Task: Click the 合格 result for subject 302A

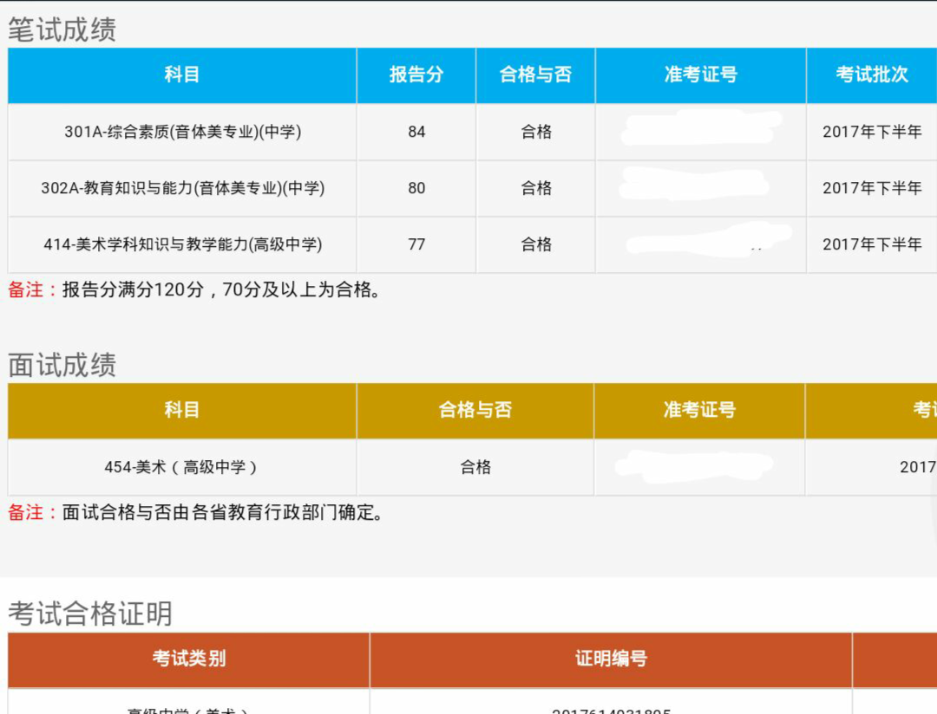Action: point(534,188)
